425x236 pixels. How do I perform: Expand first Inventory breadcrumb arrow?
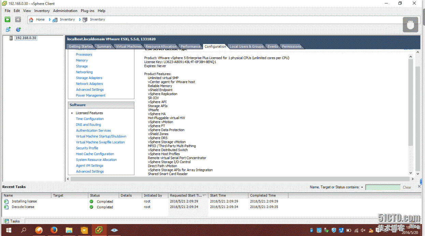50,20
